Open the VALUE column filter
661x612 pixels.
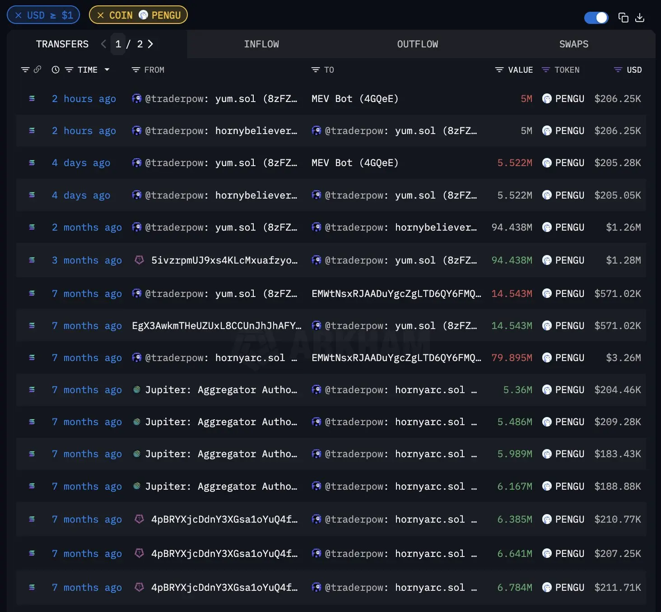coord(499,70)
